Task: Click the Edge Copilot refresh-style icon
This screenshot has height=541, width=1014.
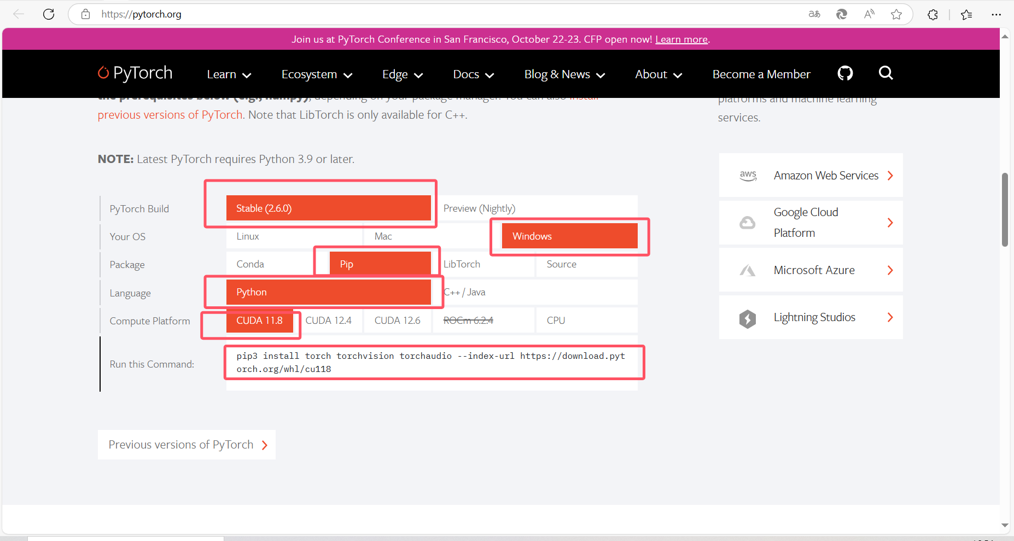Action: point(842,14)
